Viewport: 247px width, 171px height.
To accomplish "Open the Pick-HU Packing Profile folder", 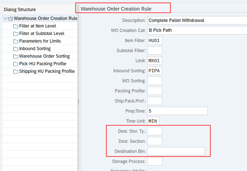I will point(43,64).
